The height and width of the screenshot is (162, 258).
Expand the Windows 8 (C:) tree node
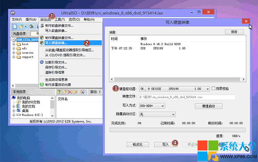click(14, 115)
